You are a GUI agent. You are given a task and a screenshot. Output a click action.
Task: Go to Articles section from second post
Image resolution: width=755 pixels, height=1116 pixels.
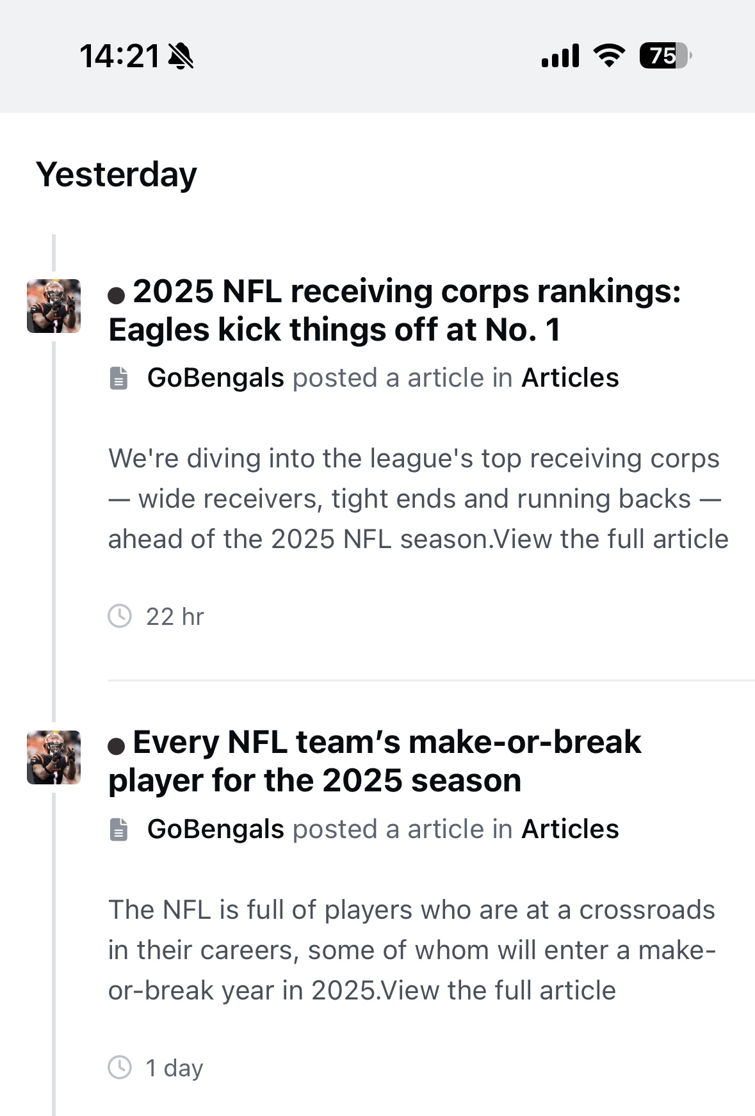570,829
